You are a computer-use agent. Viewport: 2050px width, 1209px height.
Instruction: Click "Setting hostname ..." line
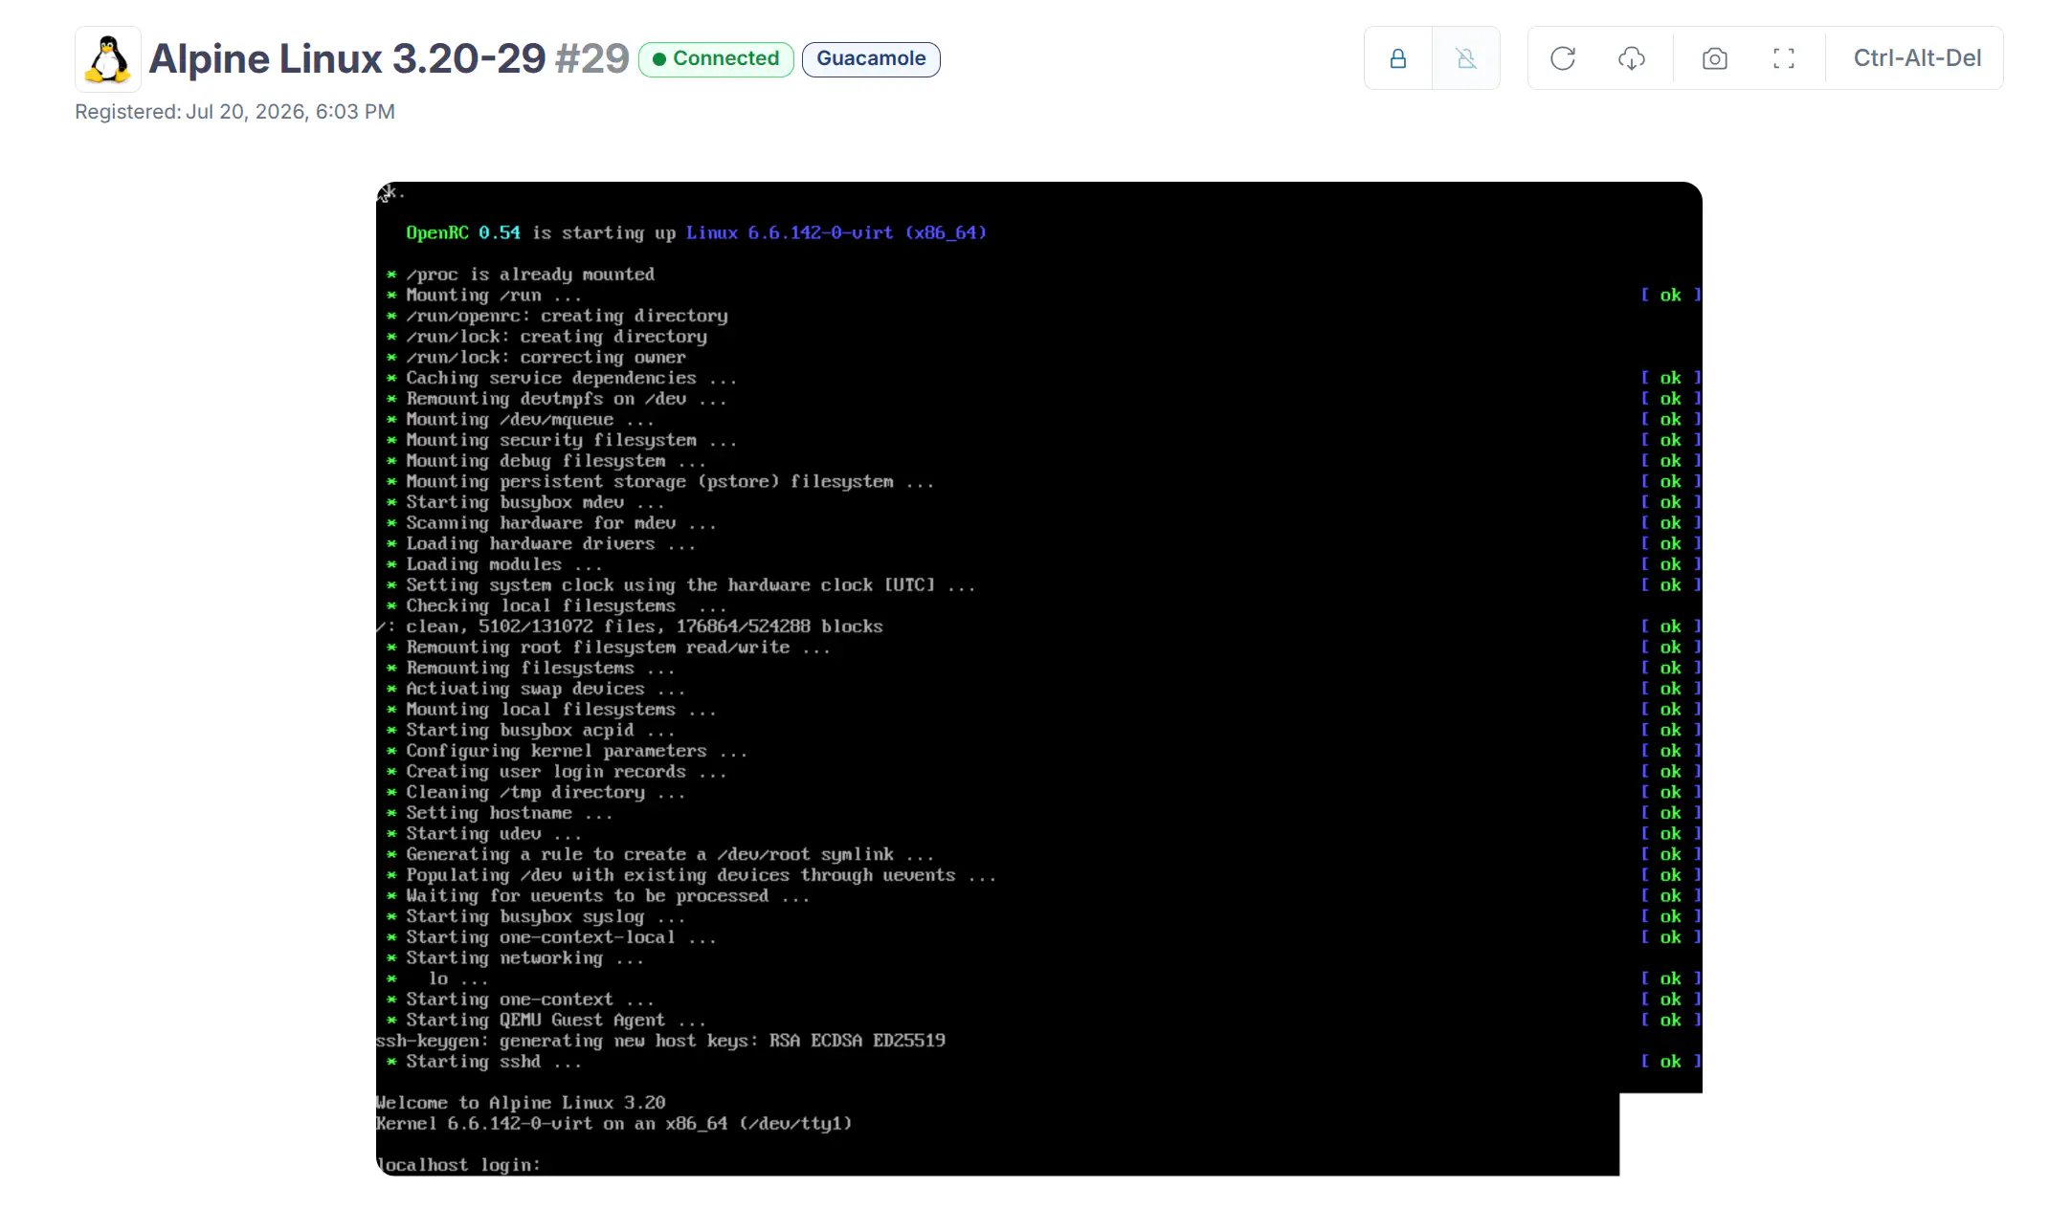pos(509,813)
